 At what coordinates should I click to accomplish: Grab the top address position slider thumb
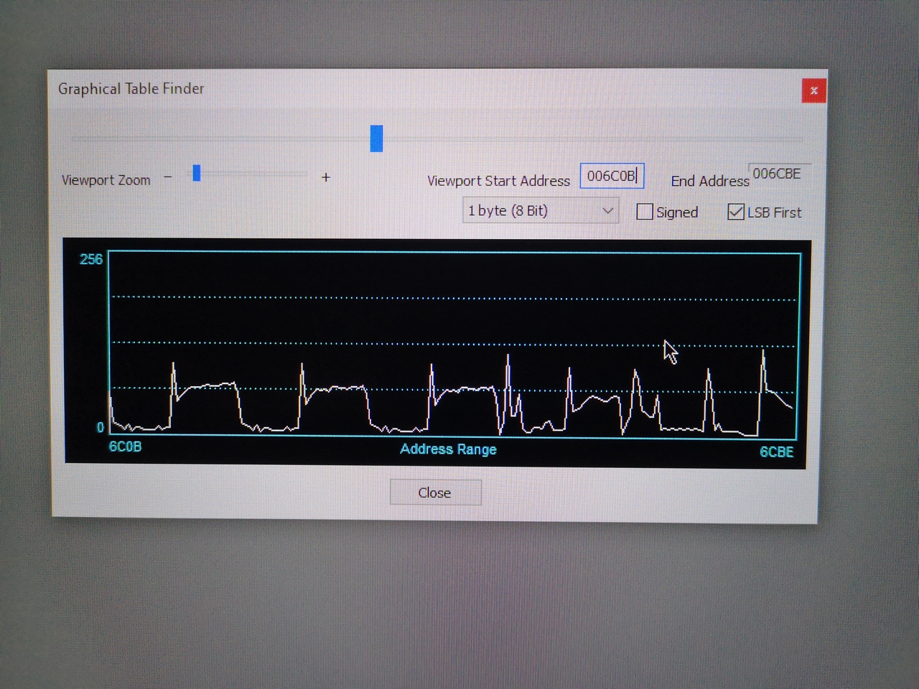tap(376, 139)
